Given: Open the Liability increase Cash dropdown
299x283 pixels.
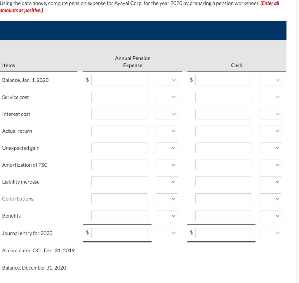Looking at the screenshot, I should (271, 182).
